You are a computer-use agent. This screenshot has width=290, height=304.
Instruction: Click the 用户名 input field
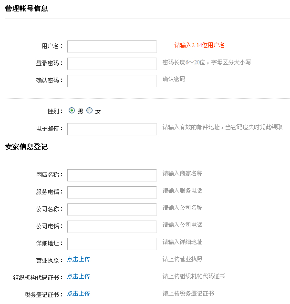coord(112,46)
